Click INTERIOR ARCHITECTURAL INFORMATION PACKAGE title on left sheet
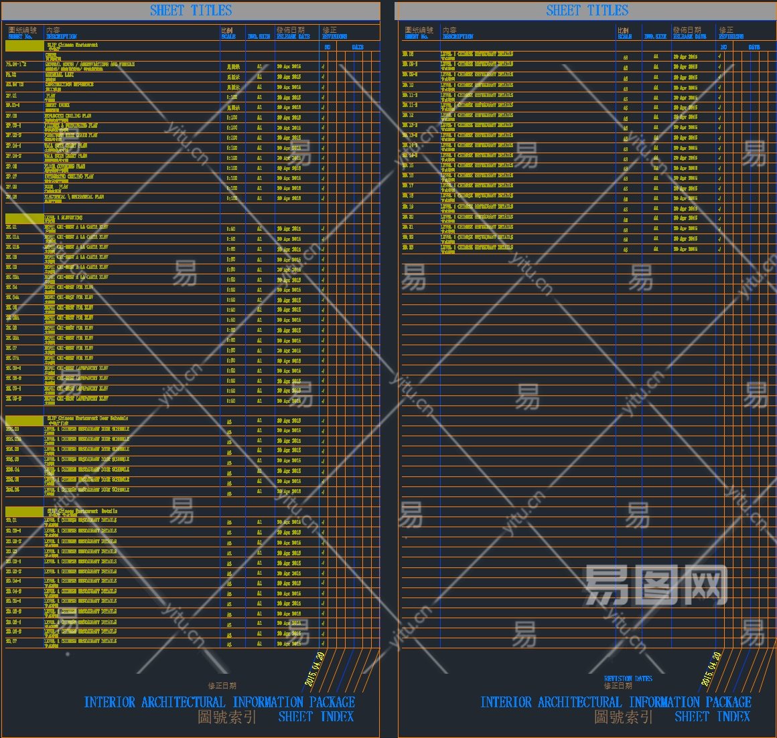The width and height of the screenshot is (777, 738). [x=219, y=703]
